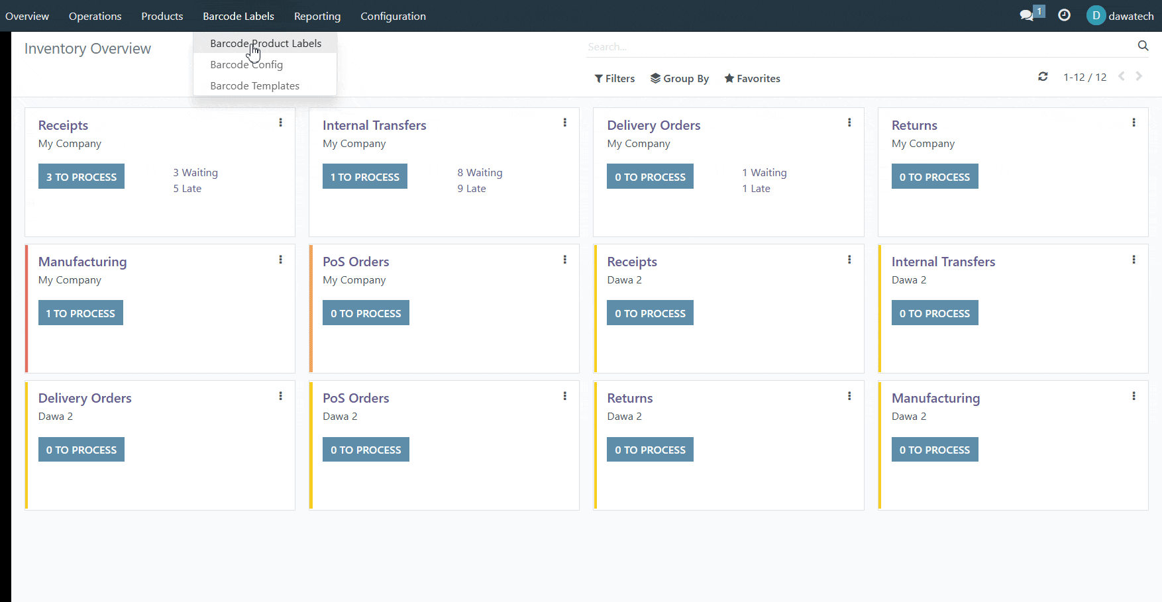Open kebab menu on My Company Internal Transfers card
This screenshot has width=1162, height=602.
coord(564,123)
